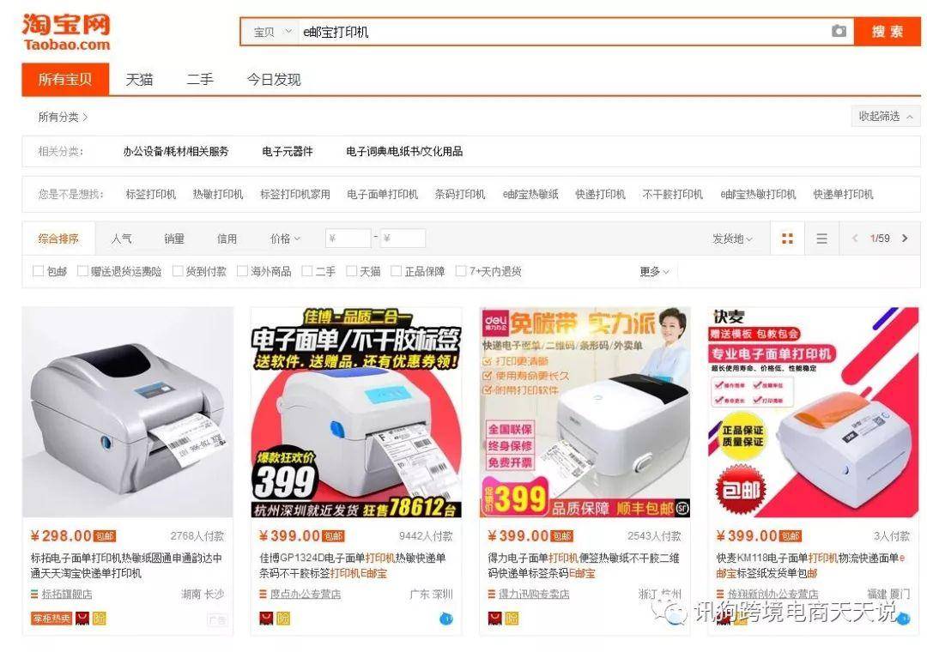This screenshot has width=927, height=652.
Task: Switch to list view layout icon
Action: 821,238
